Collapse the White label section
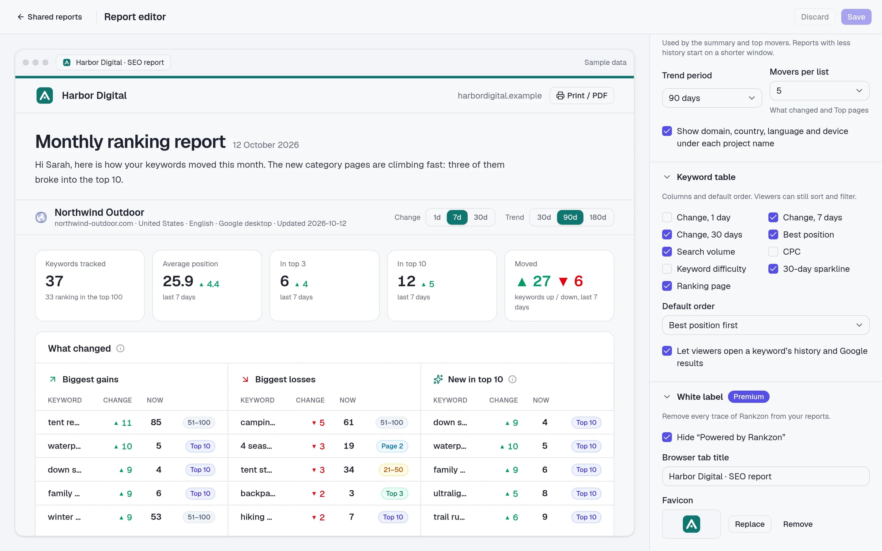882x551 pixels. tap(667, 397)
